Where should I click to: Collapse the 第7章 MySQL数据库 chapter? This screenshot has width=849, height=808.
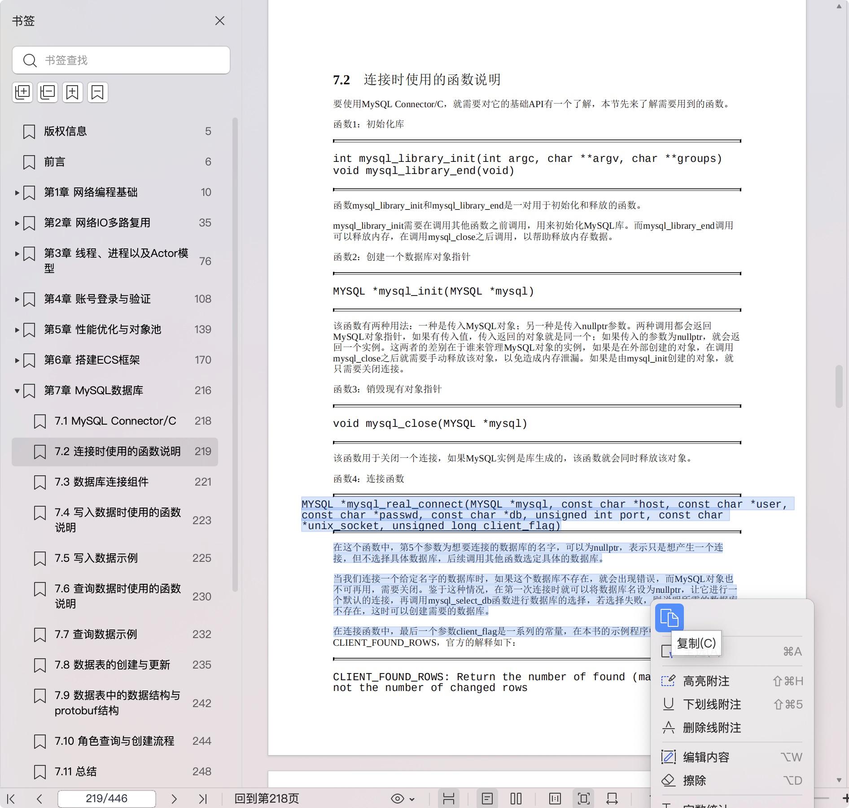pyautogui.click(x=17, y=391)
